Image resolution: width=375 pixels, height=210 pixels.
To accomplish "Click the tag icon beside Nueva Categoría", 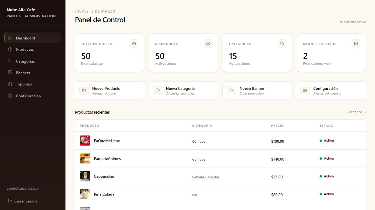I will [x=158, y=90].
